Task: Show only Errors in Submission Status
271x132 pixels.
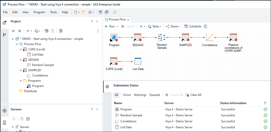Action: [x=127, y=95]
